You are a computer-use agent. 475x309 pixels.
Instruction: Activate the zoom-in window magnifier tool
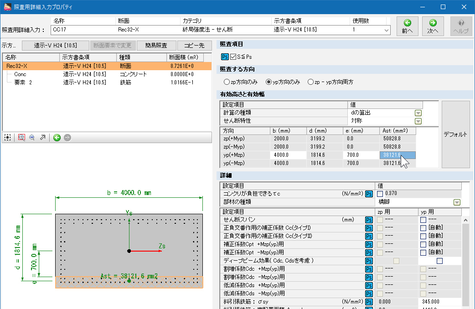click(21, 138)
